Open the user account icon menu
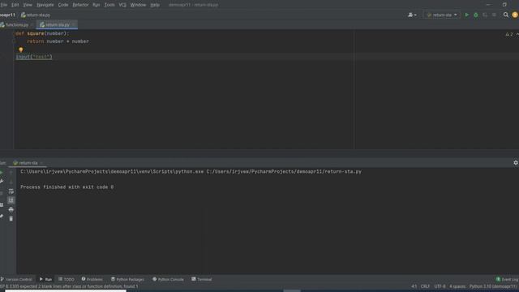Image resolution: width=519 pixels, height=292 pixels. pyautogui.click(x=412, y=15)
